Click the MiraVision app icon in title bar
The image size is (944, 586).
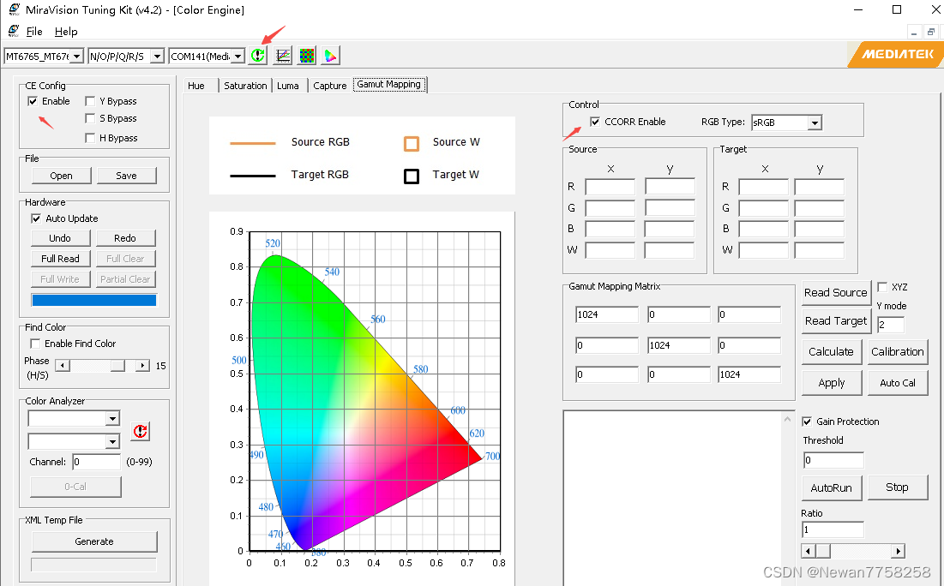(14, 9)
